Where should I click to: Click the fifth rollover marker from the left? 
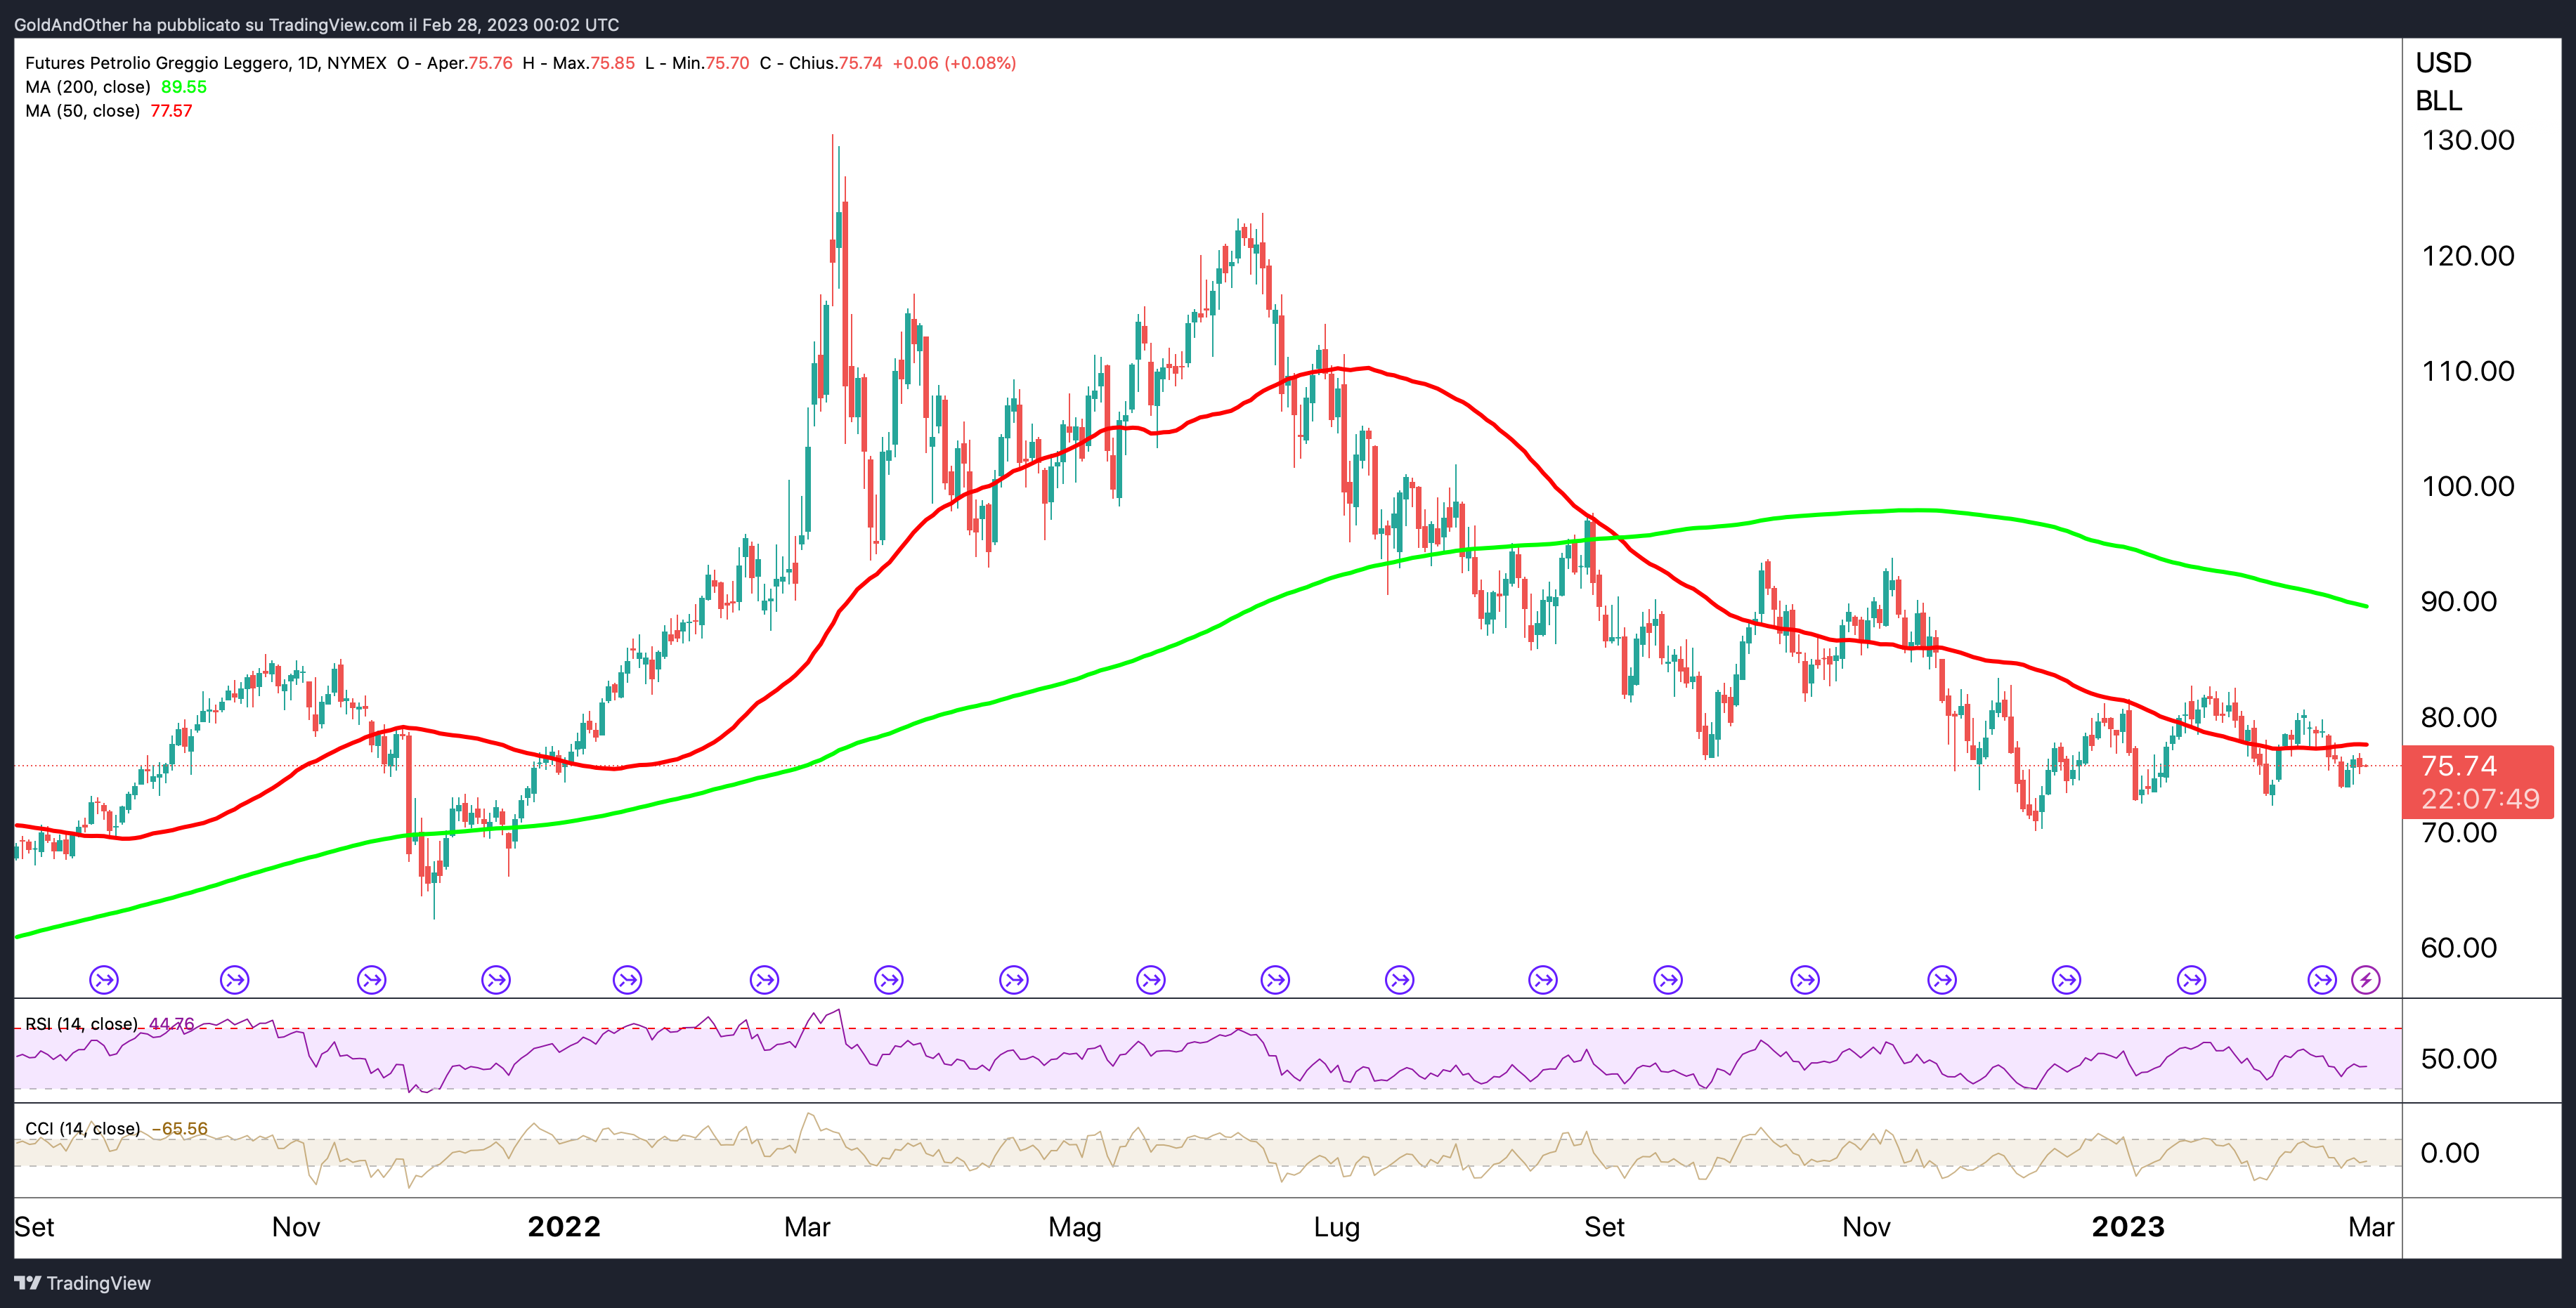tap(627, 980)
